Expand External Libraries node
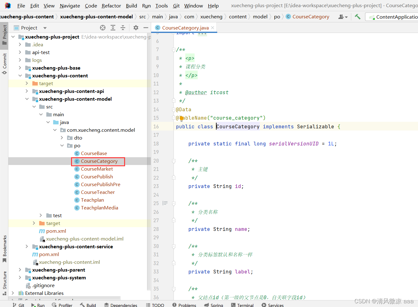This screenshot has height=307, width=418. pyautogui.click(x=13, y=293)
